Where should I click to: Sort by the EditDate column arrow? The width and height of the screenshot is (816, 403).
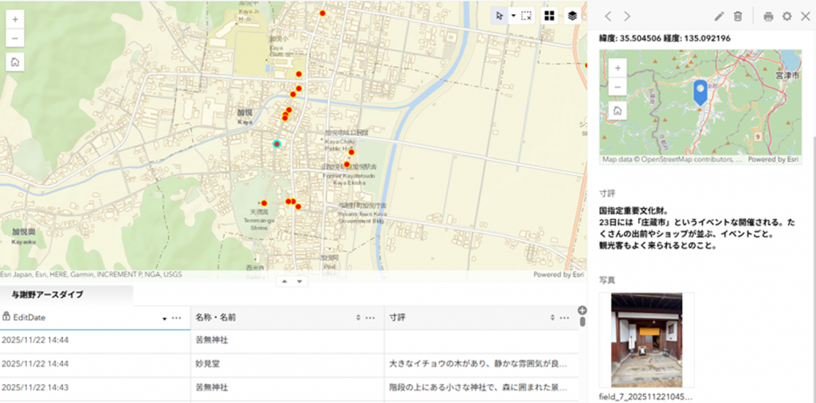click(165, 318)
